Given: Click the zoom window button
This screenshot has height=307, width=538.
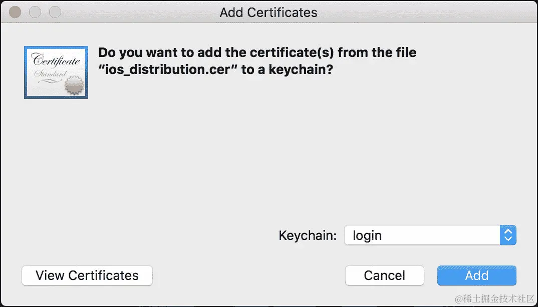Looking at the screenshot, I should 54,12.
